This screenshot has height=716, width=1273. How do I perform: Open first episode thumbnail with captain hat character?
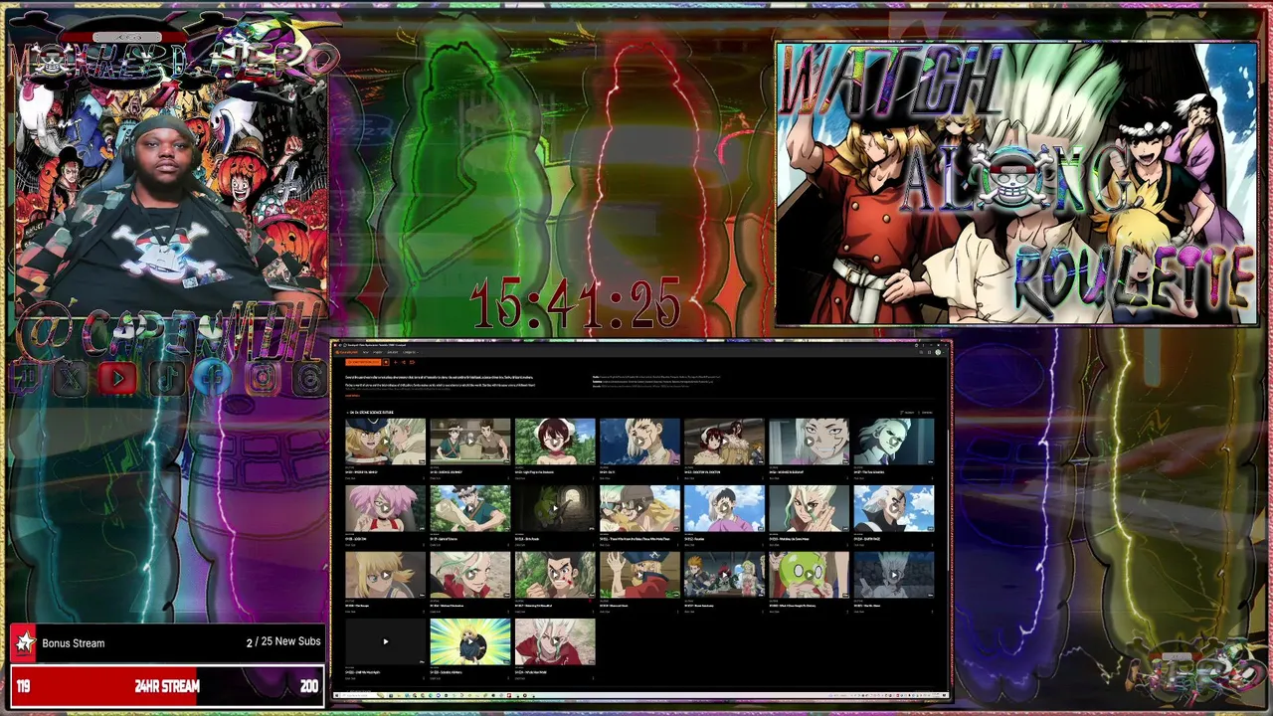coord(385,442)
